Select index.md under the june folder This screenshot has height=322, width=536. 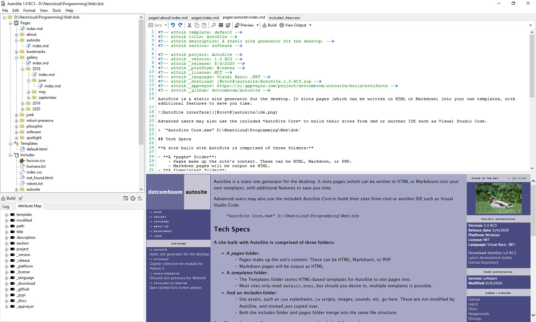point(53,86)
